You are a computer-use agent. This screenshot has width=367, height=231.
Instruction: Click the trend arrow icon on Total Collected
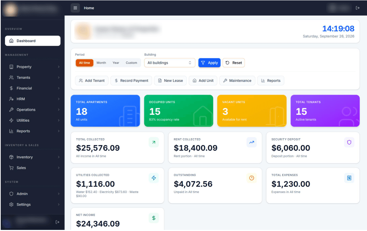coord(153,142)
